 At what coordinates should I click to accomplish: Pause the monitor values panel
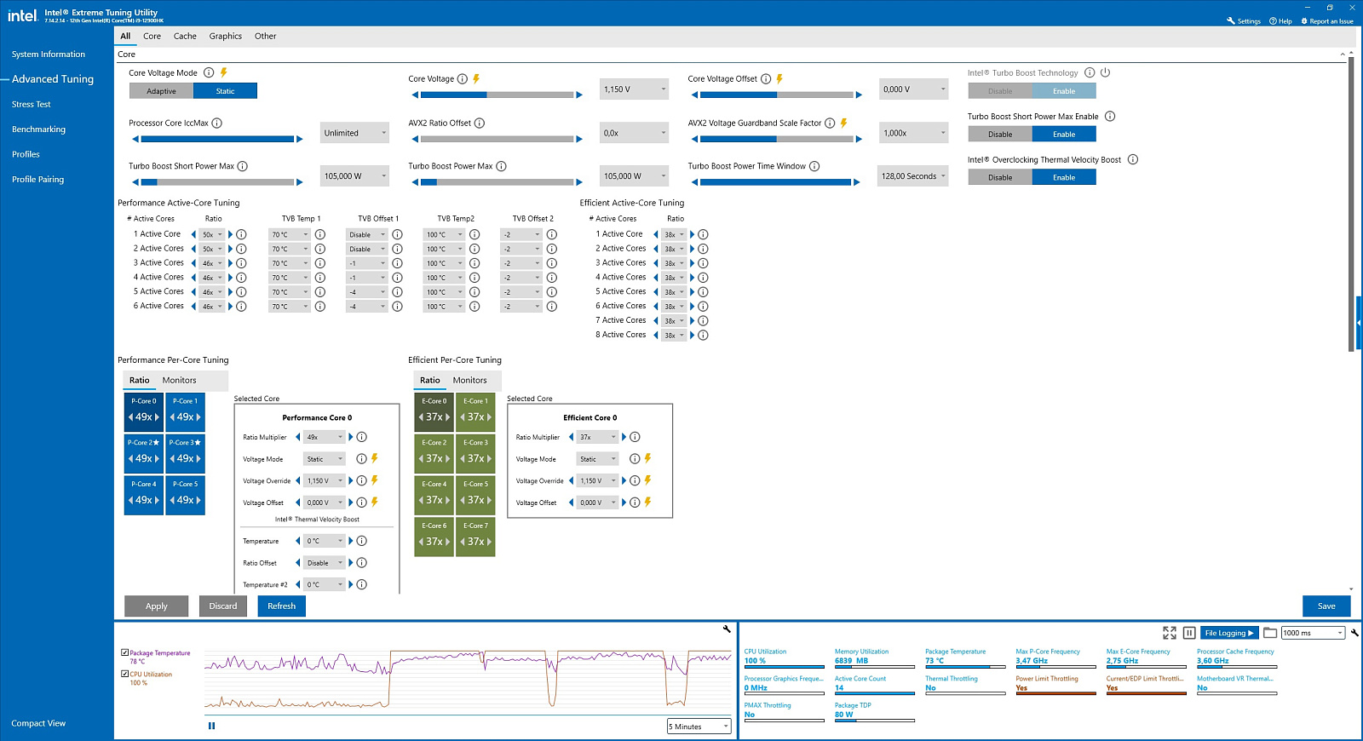(x=1189, y=633)
